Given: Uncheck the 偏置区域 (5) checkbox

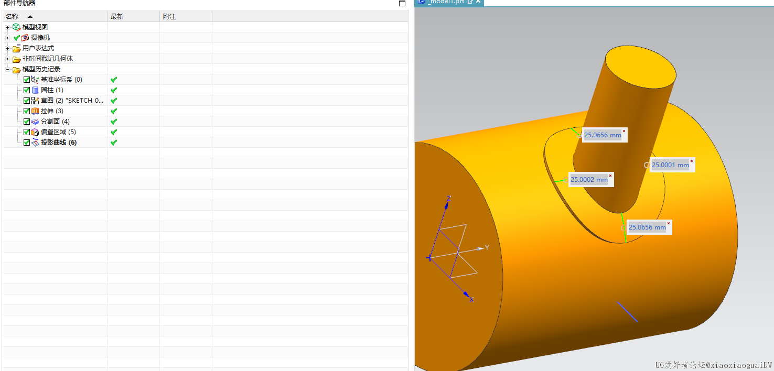Looking at the screenshot, I should (27, 132).
